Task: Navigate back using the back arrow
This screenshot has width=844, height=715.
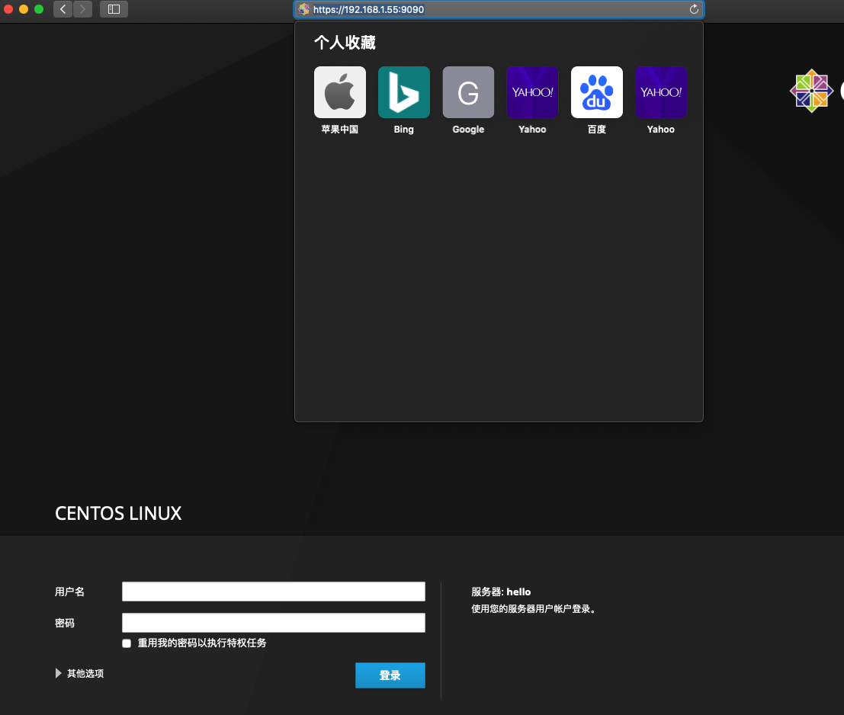Action: (62, 9)
